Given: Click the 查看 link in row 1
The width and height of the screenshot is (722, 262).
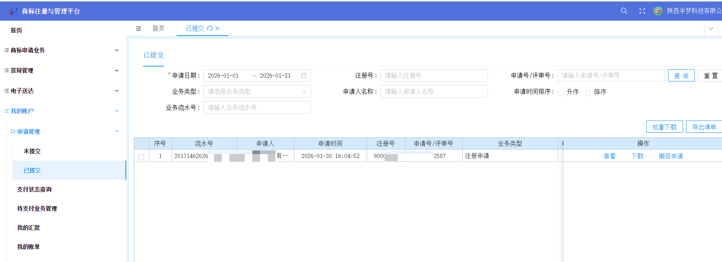Looking at the screenshot, I should point(610,156).
